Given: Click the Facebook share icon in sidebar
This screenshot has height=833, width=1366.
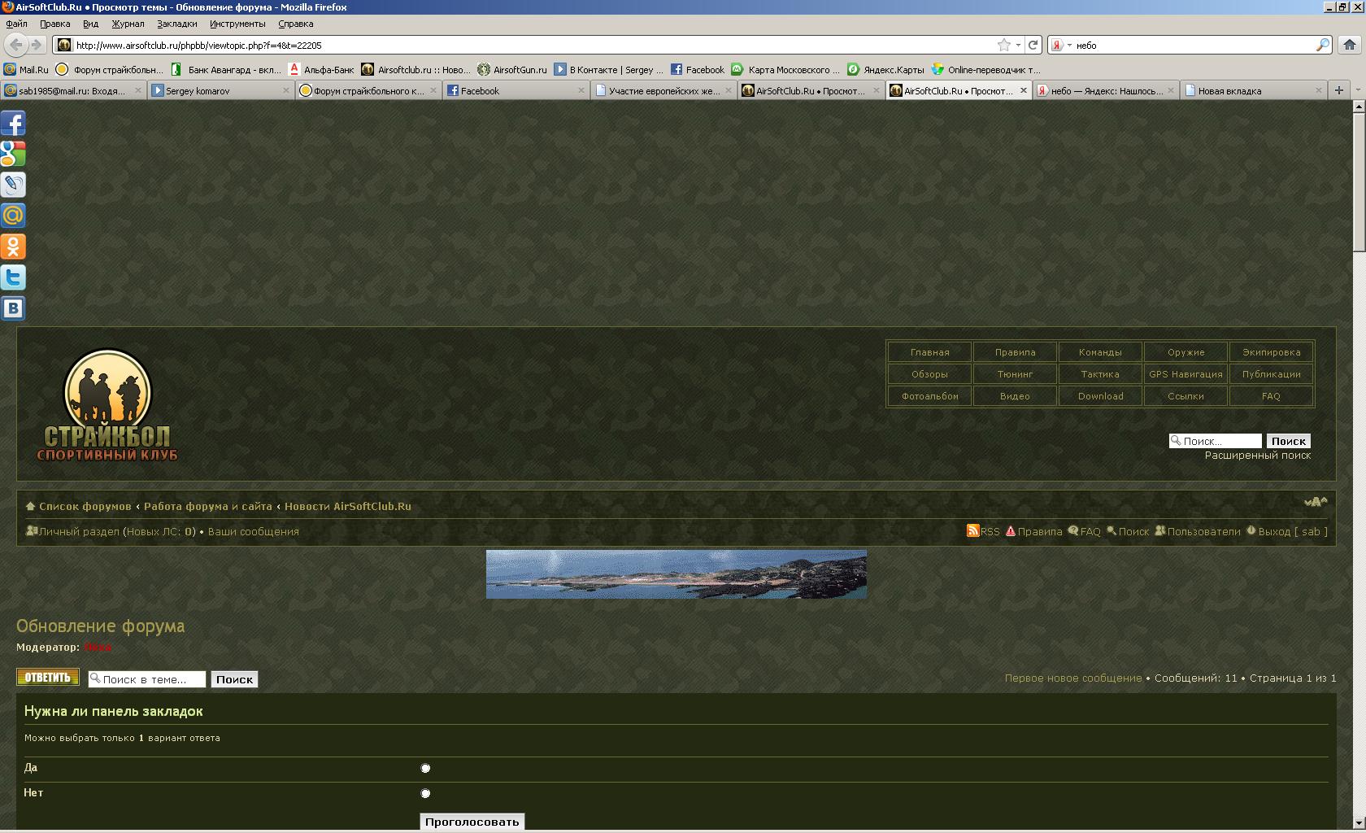Looking at the screenshot, I should [13, 124].
